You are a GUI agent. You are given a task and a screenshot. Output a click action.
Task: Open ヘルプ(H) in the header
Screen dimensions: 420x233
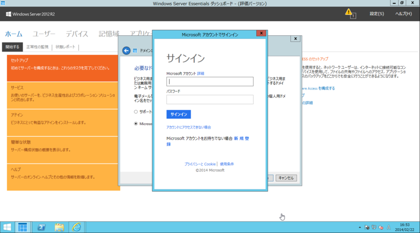point(403,14)
